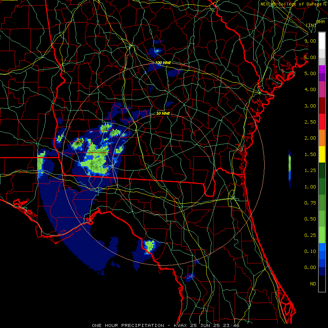The width and height of the screenshot is (328, 328).
Task: Select the black ND swatch in the legend
Action: tap(322, 284)
